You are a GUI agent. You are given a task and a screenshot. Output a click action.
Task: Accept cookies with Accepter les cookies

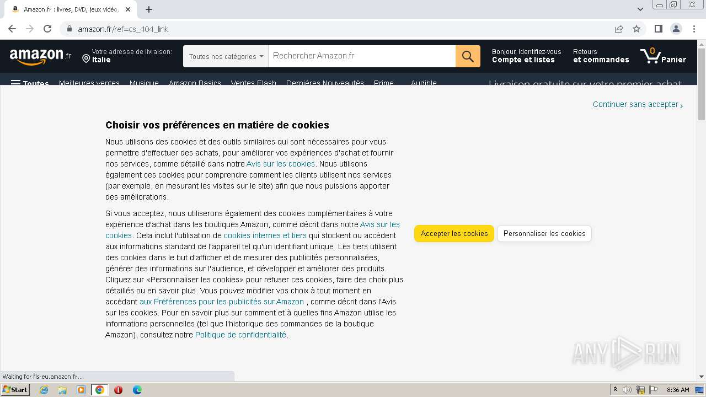pyautogui.click(x=454, y=233)
